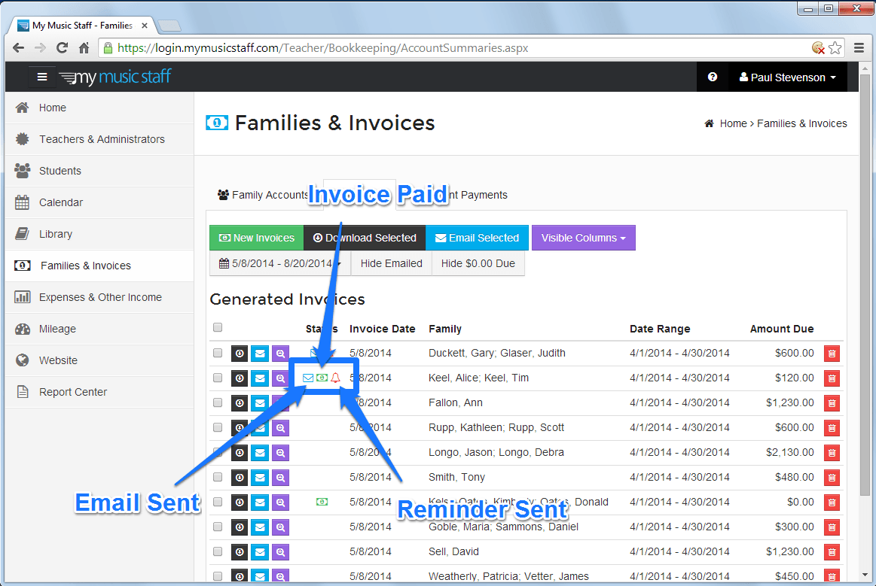The image size is (876, 586).
Task: Email the Fallon, Ann invoice via envelope icon
Action: [x=260, y=403]
